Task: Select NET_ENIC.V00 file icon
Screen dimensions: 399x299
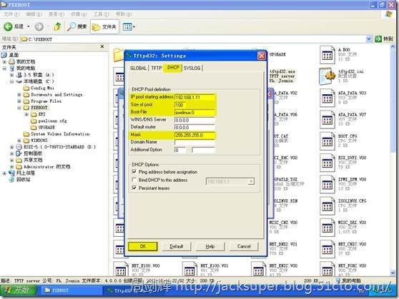Action: (x=258, y=269)
